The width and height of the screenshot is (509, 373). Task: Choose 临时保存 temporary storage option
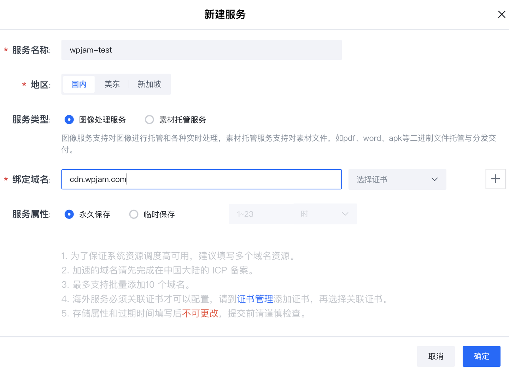point(134,214)
